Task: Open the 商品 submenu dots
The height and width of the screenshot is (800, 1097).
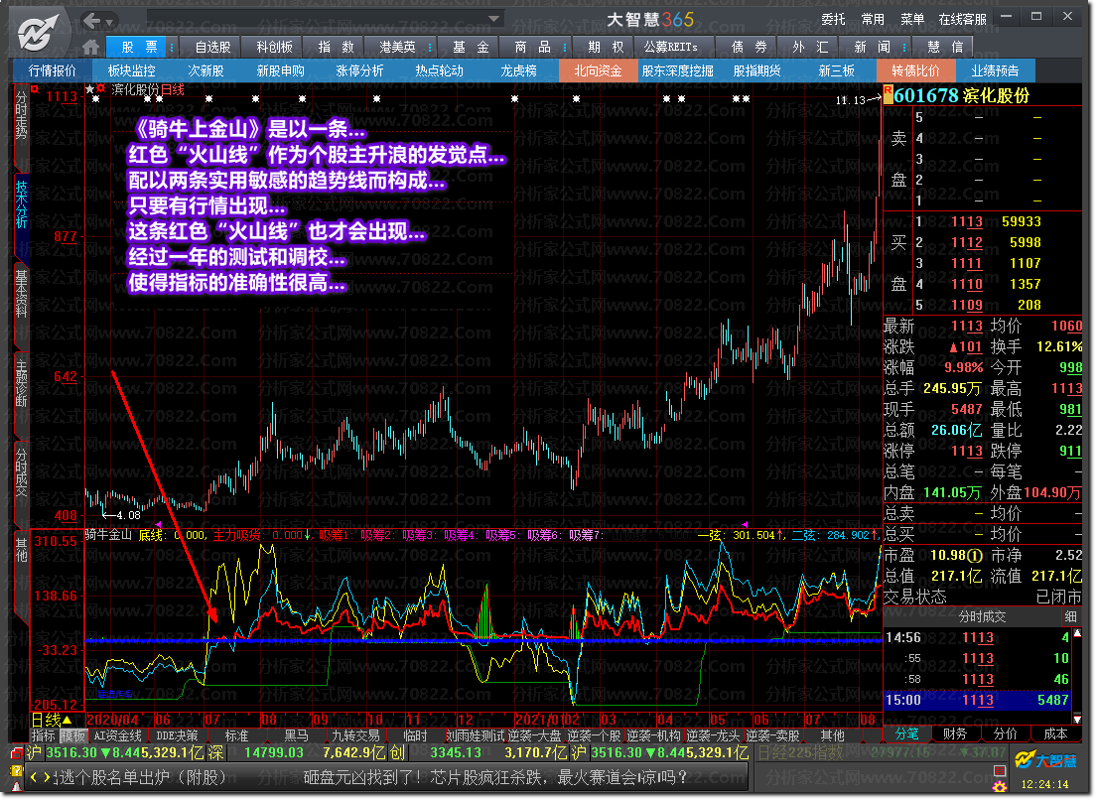Action: [564, 48]
